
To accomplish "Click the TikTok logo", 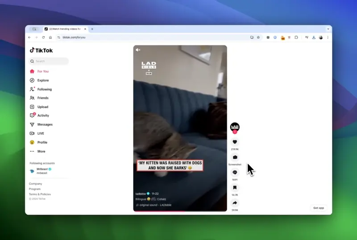I will click(41, 50).
